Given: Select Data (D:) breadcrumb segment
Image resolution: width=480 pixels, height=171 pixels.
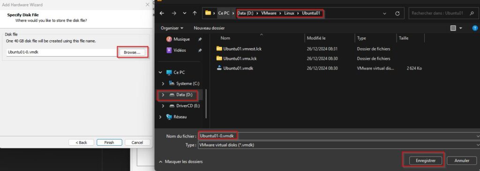Looking at the screenshot, I should (x=245, y=13).
